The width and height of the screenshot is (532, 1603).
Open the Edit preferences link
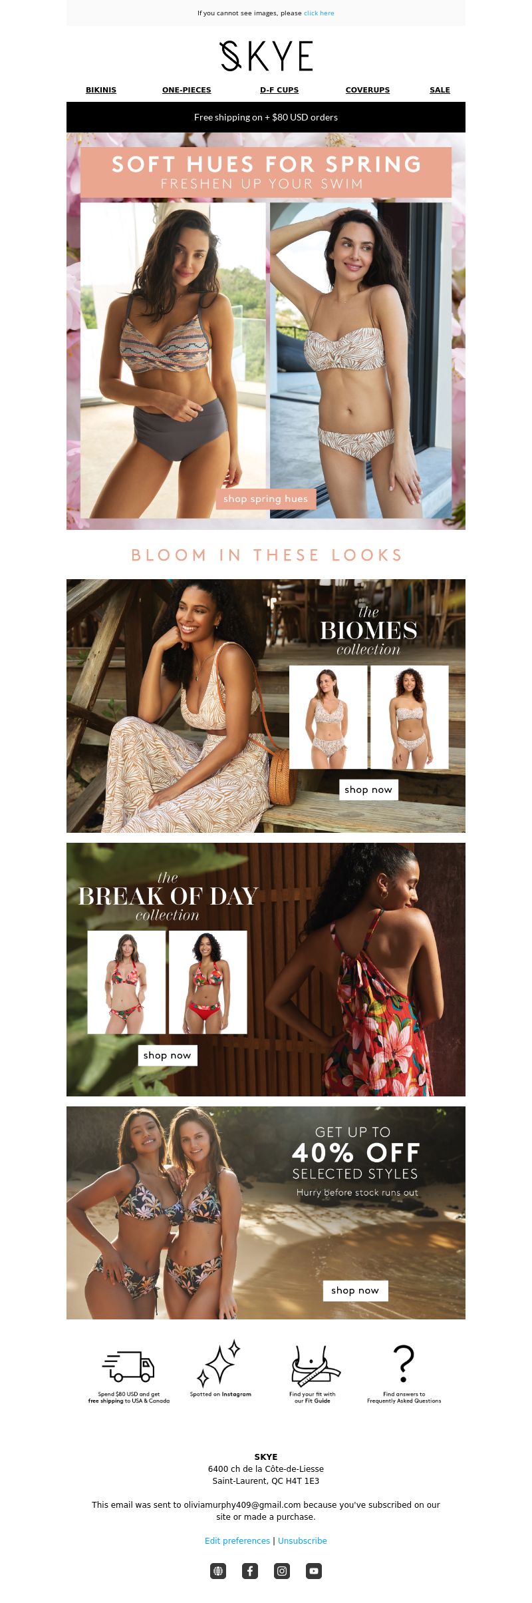237,1540
